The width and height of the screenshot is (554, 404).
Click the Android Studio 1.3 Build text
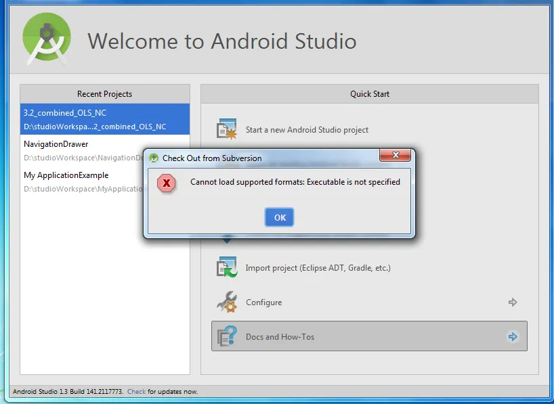pyautogui.click(x=68, y=392)
